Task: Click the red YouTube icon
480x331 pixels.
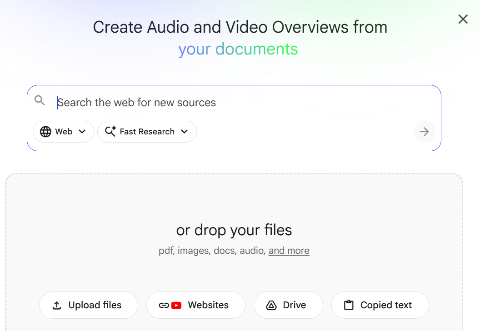Action: pos(176,306)
